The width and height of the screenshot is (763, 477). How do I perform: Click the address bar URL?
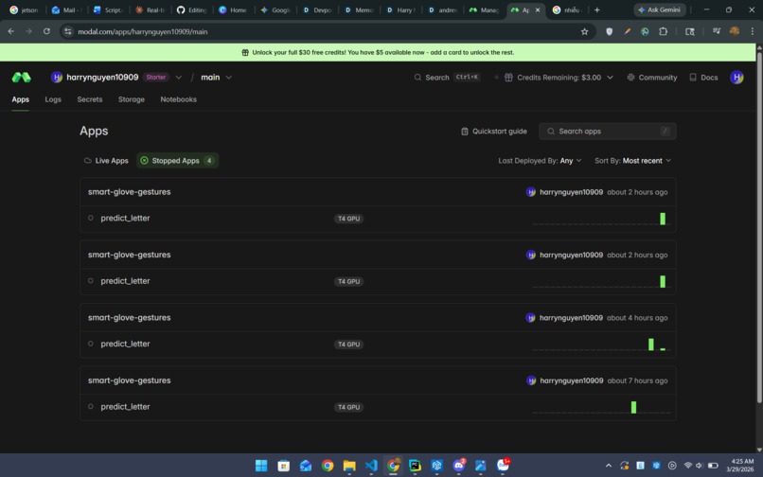coord(143,31)
